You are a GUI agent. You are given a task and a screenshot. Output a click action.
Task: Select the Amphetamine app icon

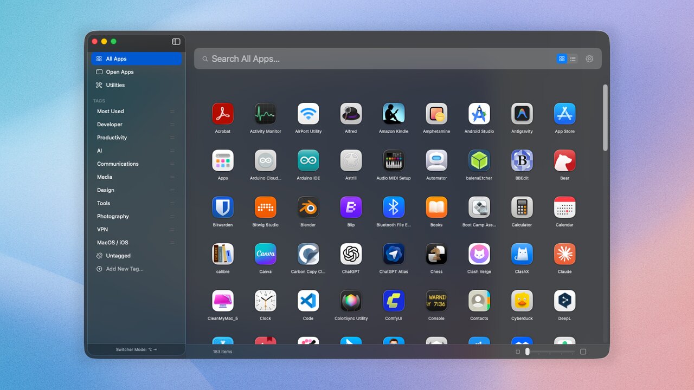(436, 114)
